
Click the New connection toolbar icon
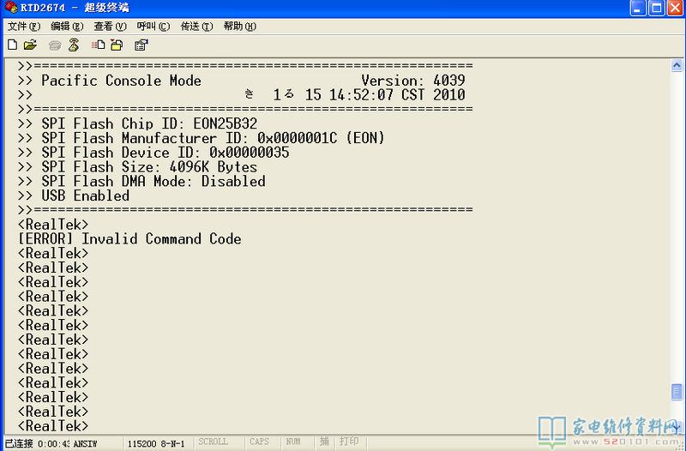pyautogui.click(x=12, y=45)
